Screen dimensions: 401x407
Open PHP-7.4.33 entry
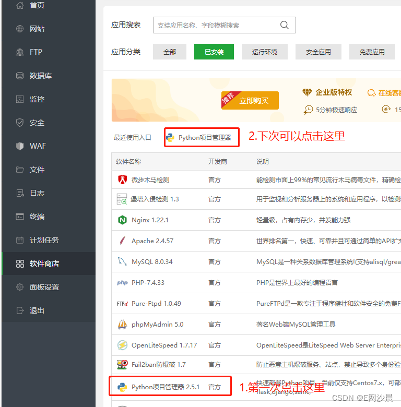point(148,283)
